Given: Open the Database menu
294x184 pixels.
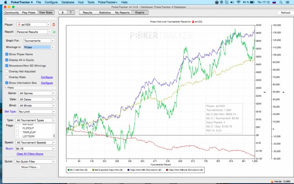Looking at the screenshot, I should click(x=68, y=2).
